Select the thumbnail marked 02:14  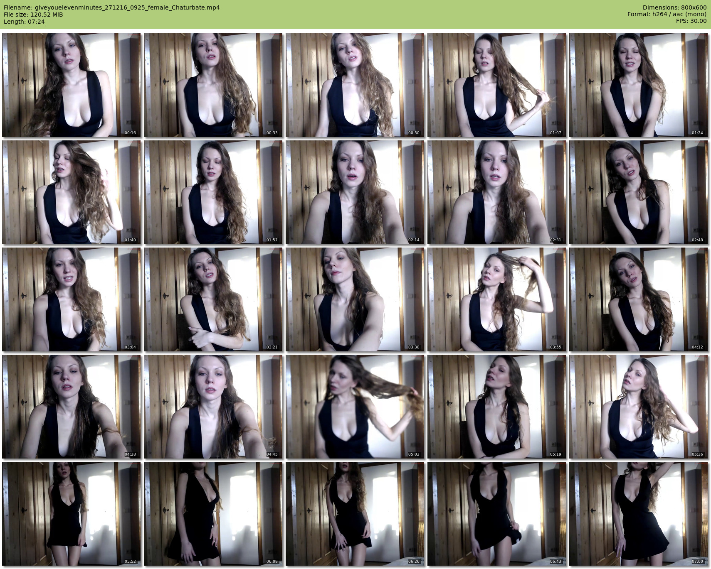coord(355,192)
